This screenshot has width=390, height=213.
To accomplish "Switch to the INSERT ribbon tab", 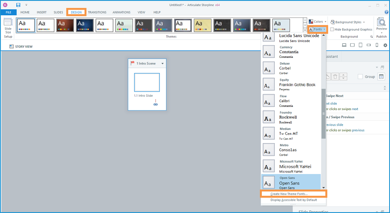I will pyautogui.click(x=41, y=12).
